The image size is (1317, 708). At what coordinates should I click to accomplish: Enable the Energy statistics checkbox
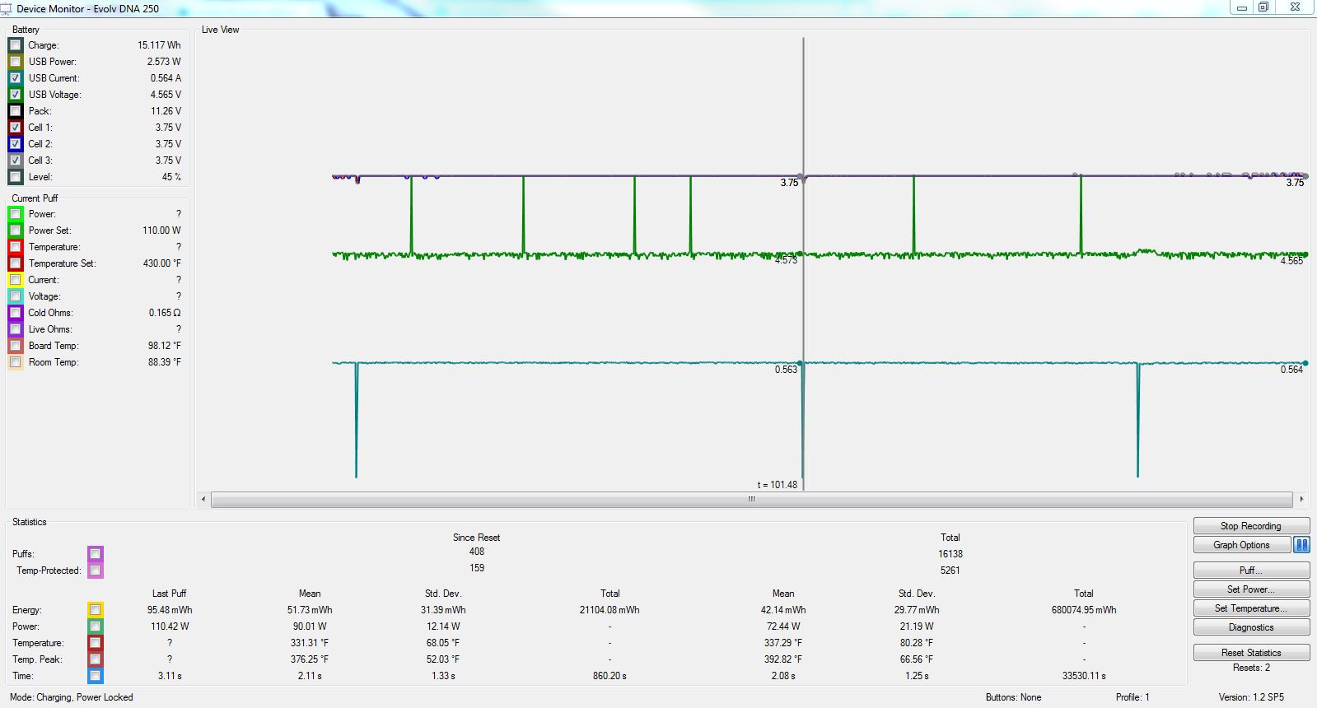(96, 610)
